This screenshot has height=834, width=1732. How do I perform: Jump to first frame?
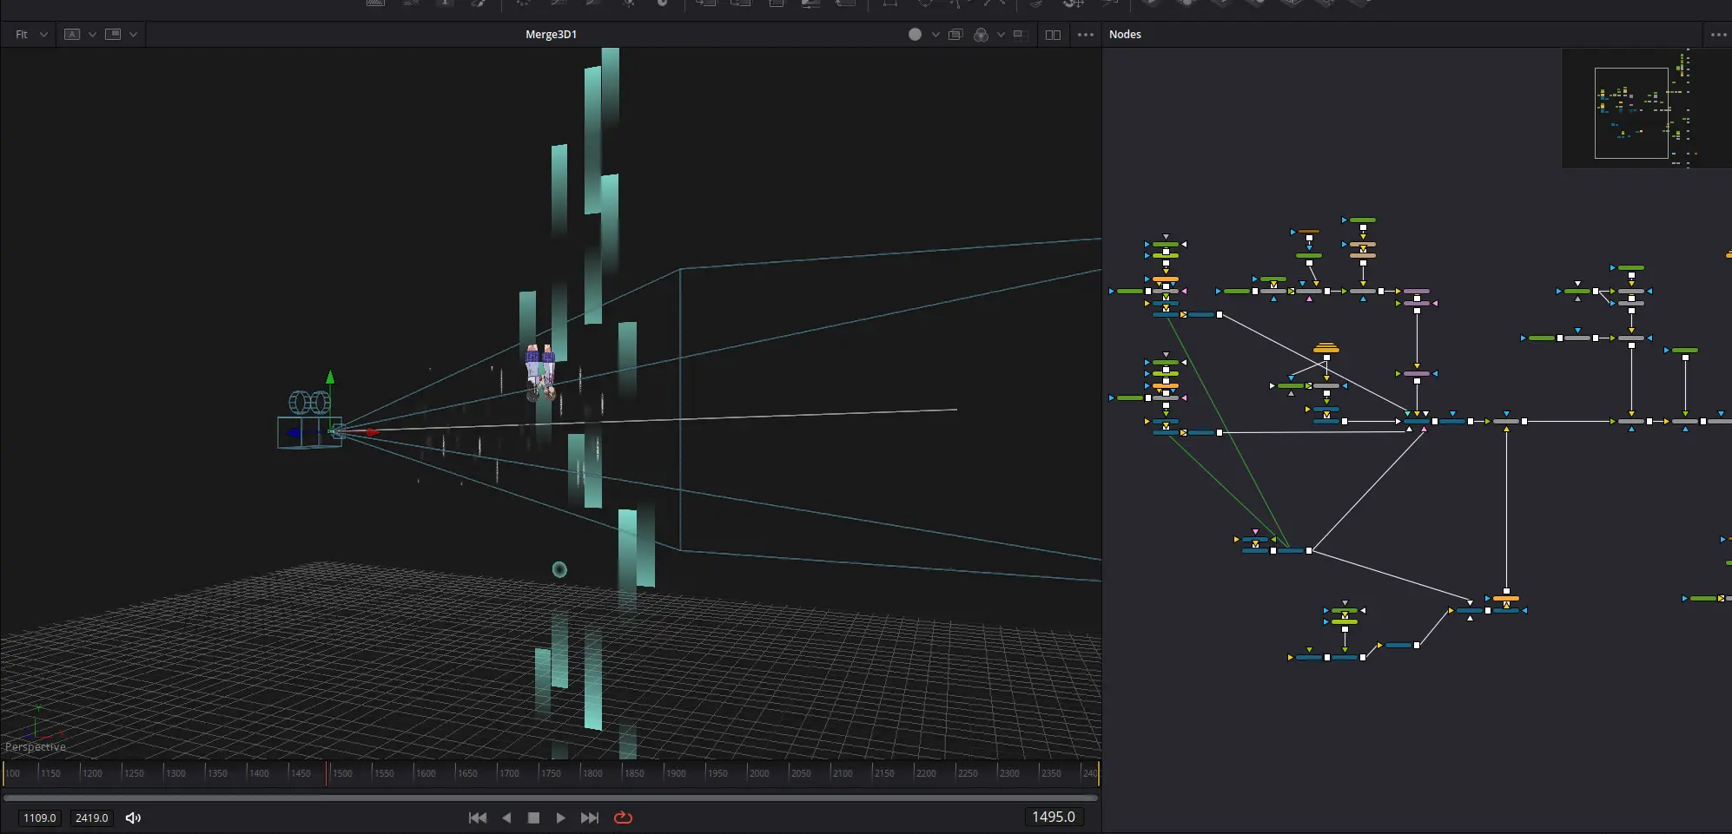(x=477, y=818)
